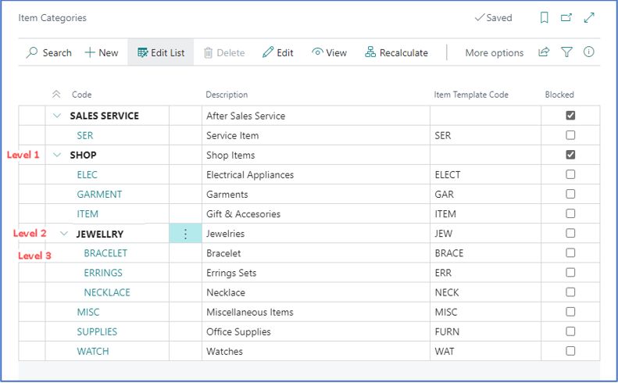Select the SALES SERVICE code cell
Viewport: 618px width, 383px height.
click(x=105, y=116)
